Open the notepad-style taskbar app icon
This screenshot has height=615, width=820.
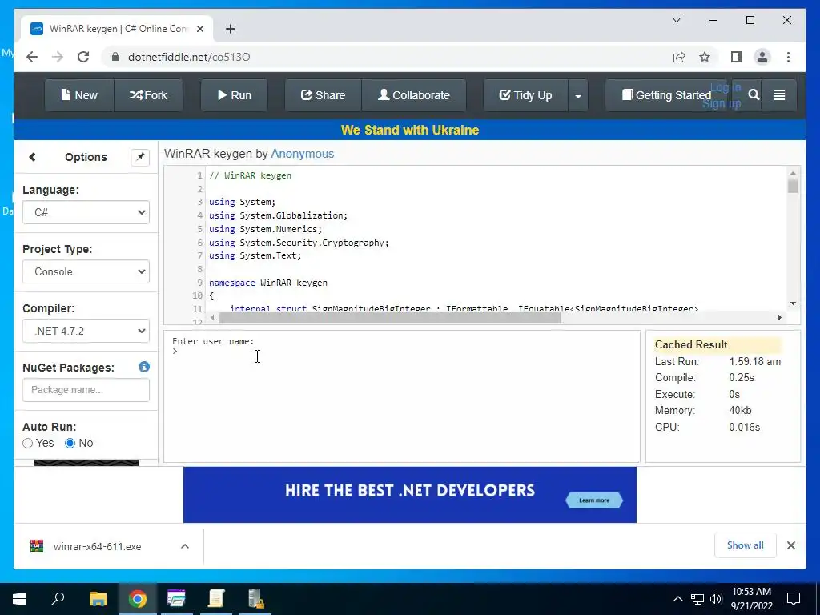pos(216,599)
